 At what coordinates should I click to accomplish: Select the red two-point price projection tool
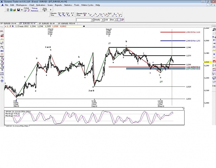point(95,15)
